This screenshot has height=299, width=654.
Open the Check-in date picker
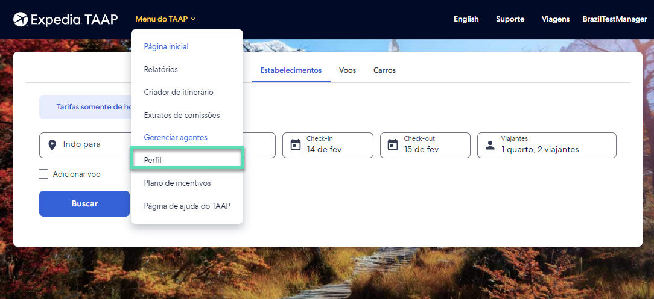pos(328,145)
